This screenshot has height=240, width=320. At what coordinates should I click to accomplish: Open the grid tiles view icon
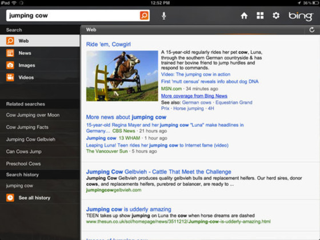[260, 15]
